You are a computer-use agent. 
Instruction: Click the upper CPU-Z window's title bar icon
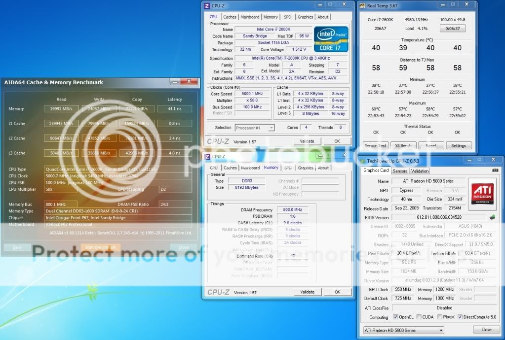[x=207, y=5]
